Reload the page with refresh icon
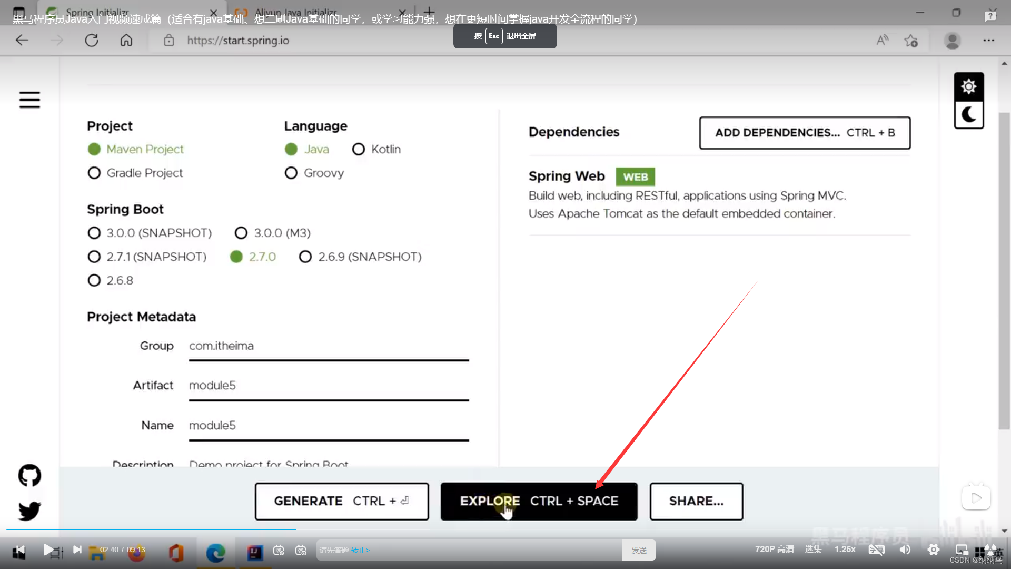 [92, 40]
